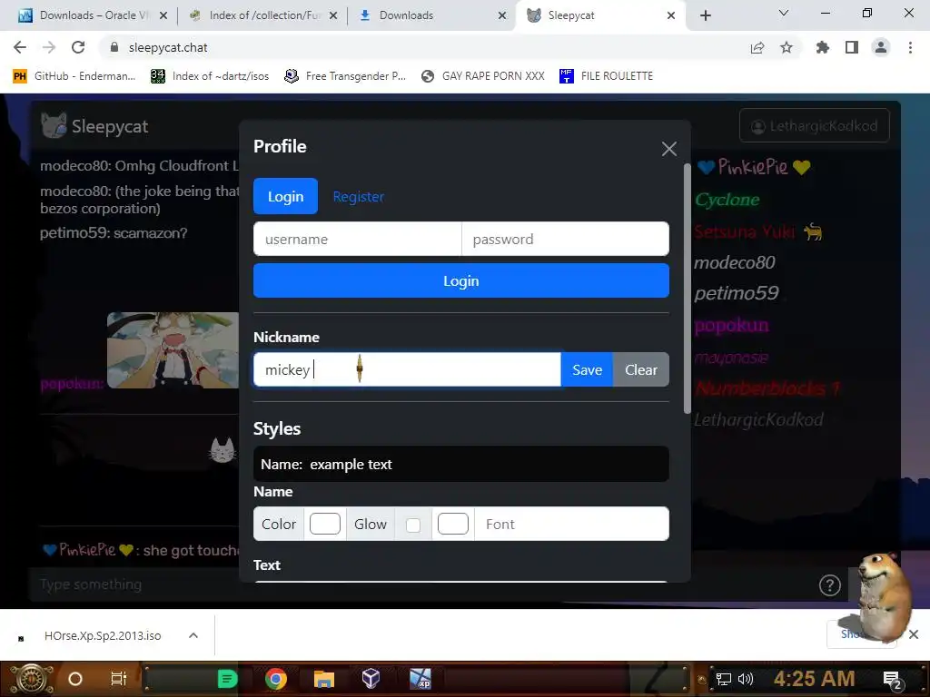Click the Sleepycat cat logo
930x697 pixels.
click(x=54, y=125)
